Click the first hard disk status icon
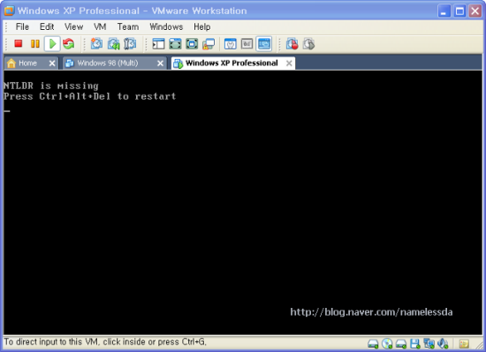Viewport: 486px width, 352px height. pos(373,344)
